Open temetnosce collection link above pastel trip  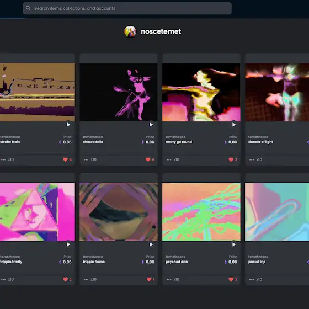pos(258,257)
